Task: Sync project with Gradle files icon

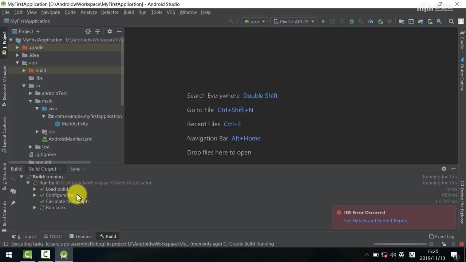Action: 420,21
